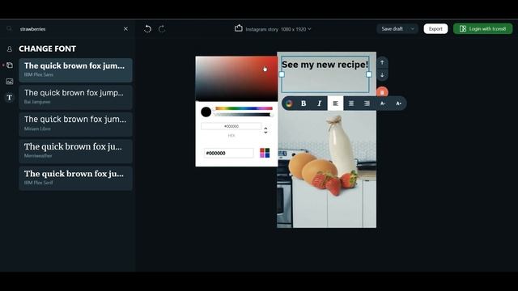
Task: Open the layers sidebar icon
Action: [x=10, y=65]
